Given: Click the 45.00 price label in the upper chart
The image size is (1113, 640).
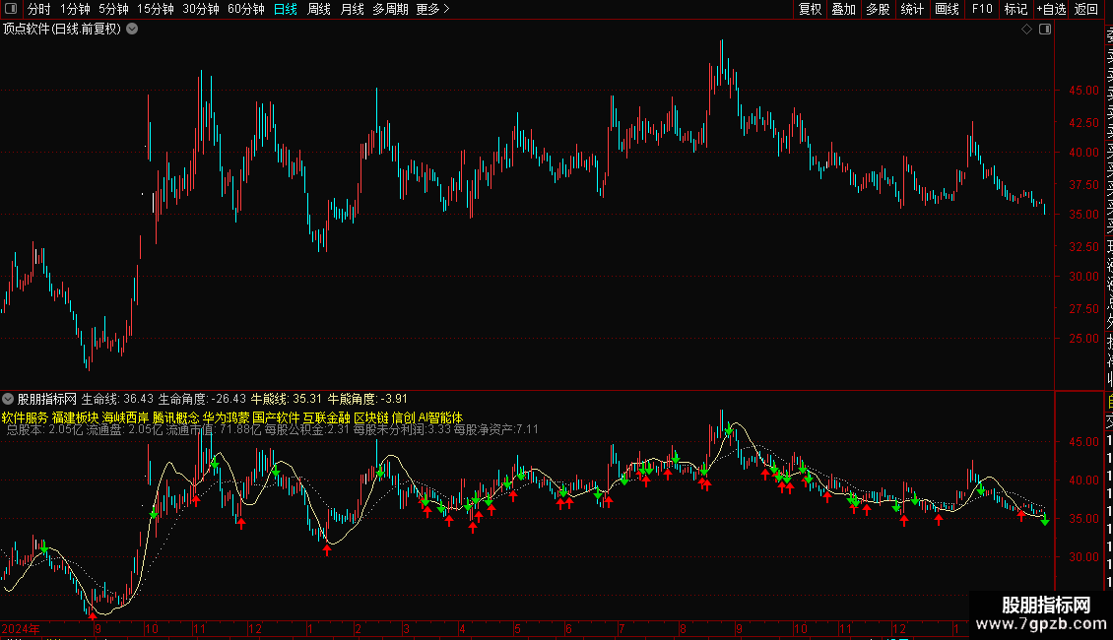Looking at the screenshot, I should (1083, 91).
